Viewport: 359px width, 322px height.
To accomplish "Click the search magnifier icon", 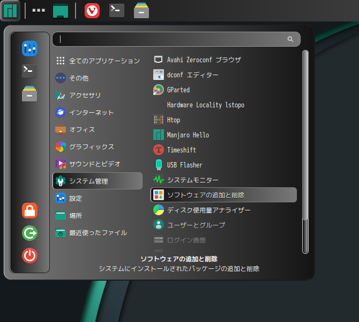I will point(290,39).
